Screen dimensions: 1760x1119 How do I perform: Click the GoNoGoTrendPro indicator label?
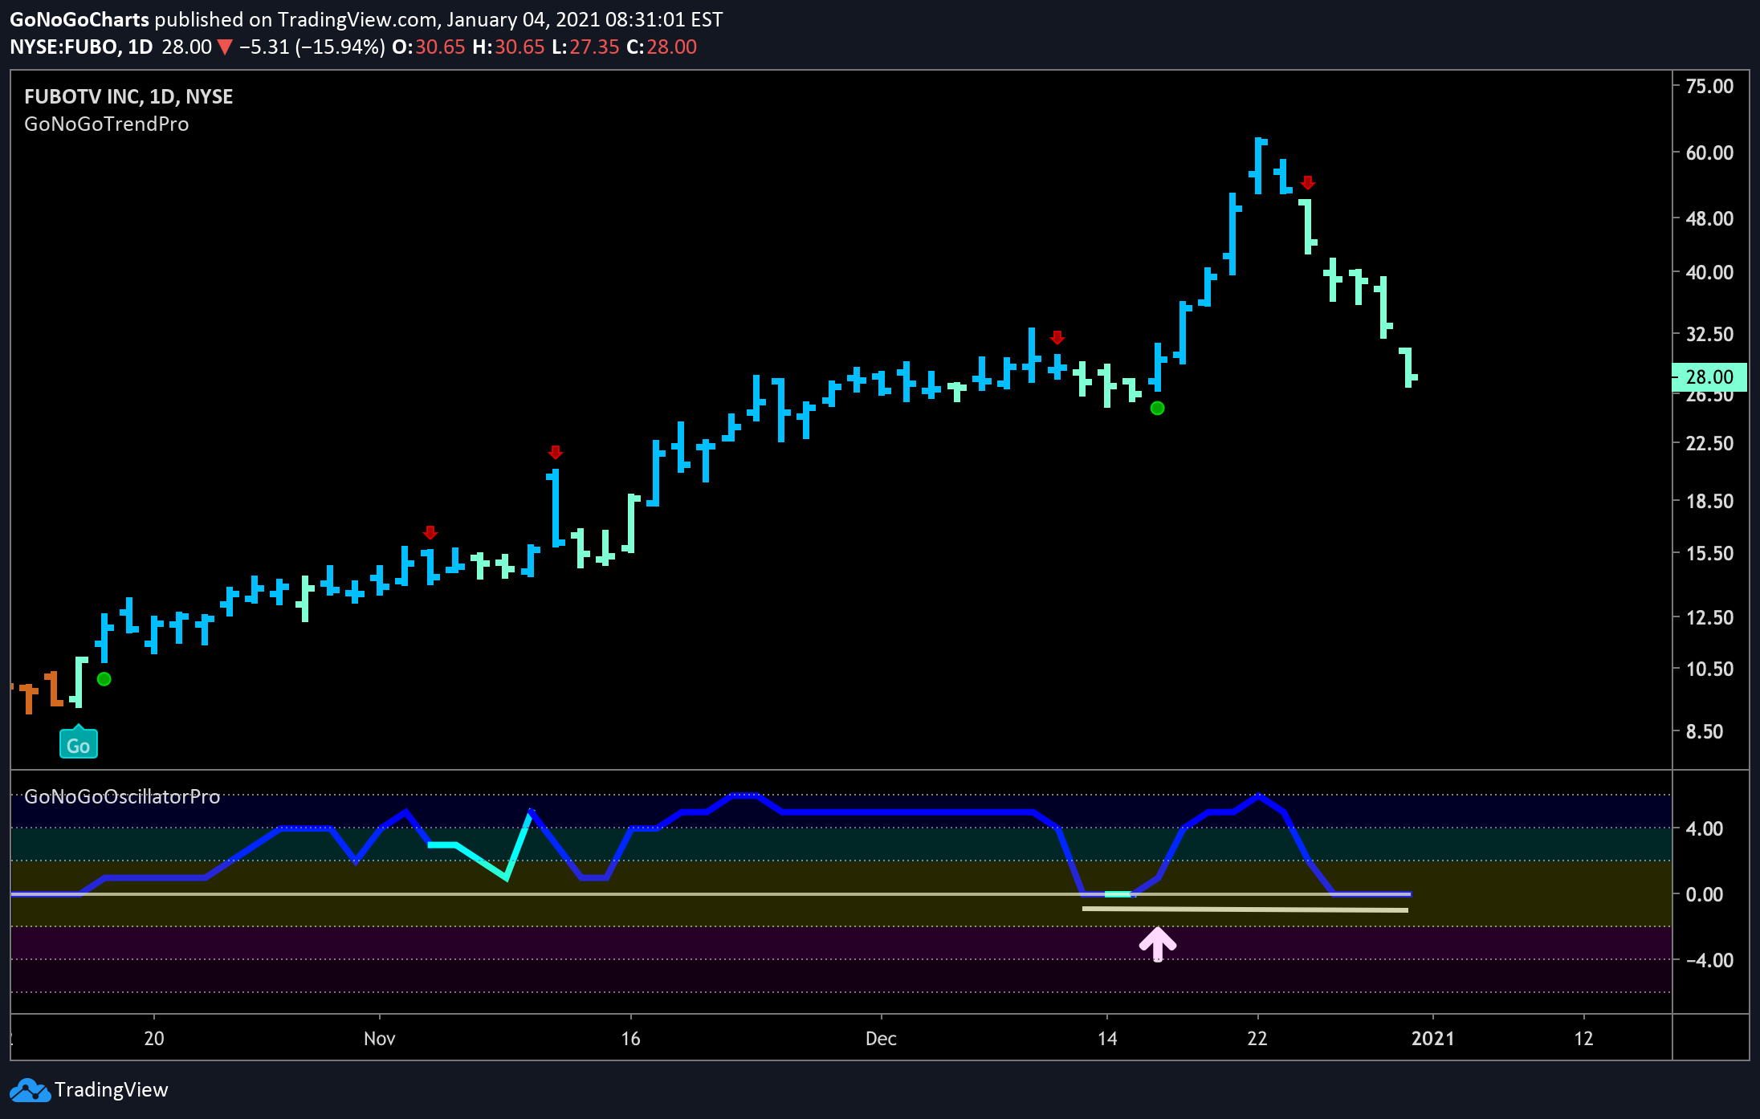point(107,124)
